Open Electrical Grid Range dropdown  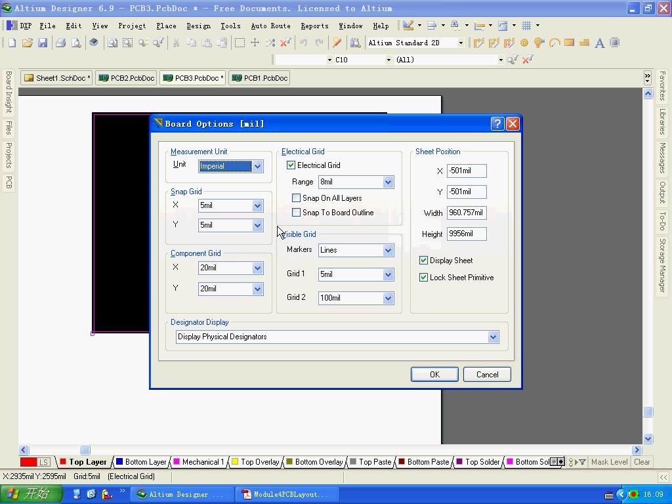(x=388, y=182)
